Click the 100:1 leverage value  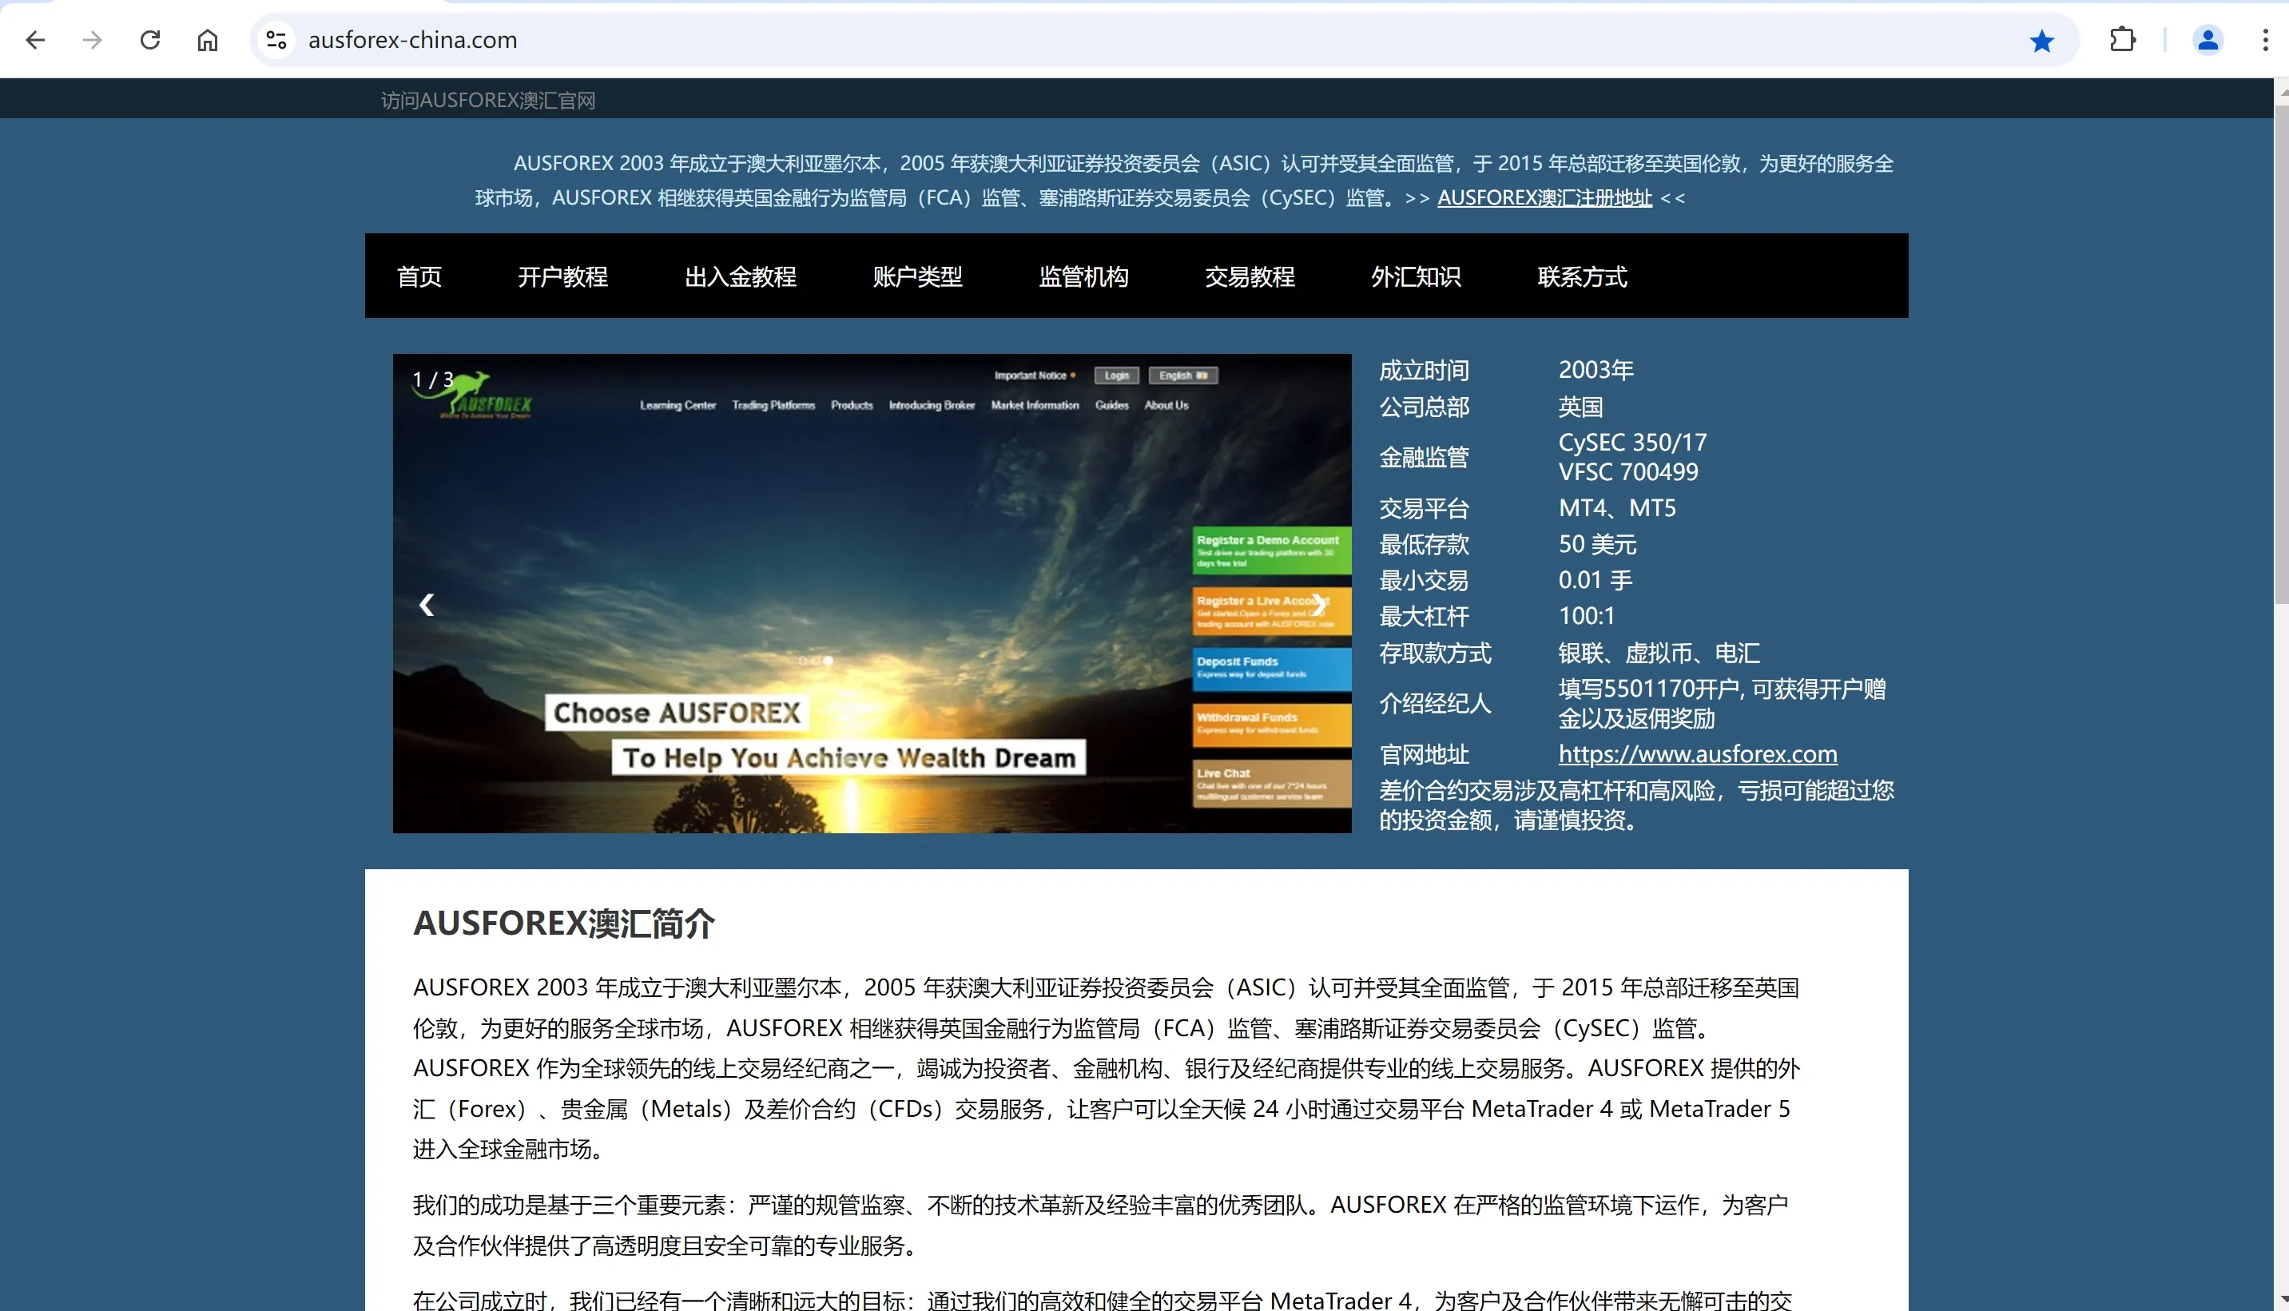click(x=1586, y=616)
